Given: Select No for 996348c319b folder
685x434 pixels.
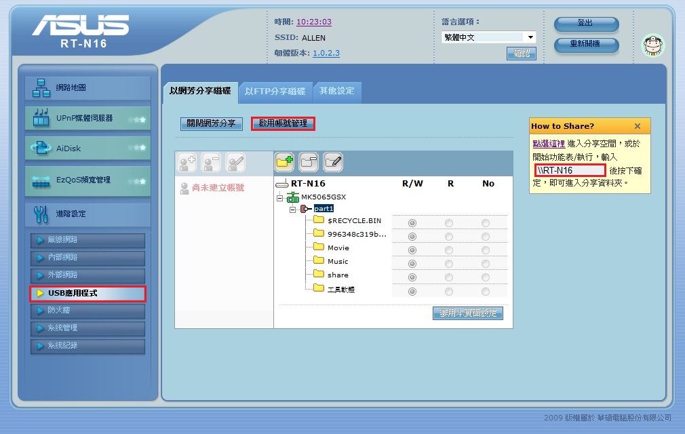Looking at the screenshot, I should [x=486, y=237].
